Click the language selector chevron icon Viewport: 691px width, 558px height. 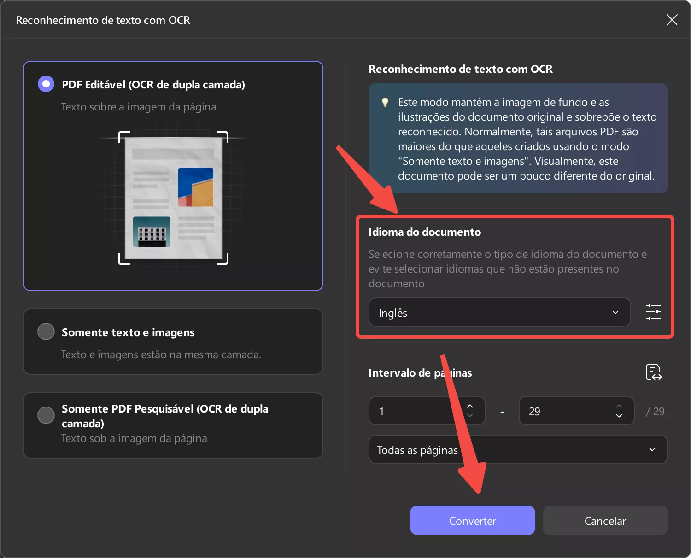(615, 312)
